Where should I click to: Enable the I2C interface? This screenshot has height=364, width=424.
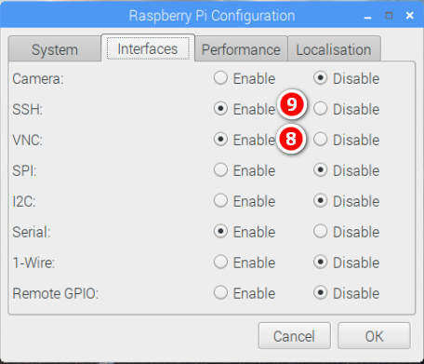point(220,201)
